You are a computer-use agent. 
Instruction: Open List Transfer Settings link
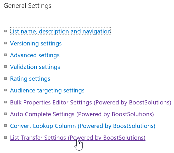pyautogui.click(x=78, y=138)
